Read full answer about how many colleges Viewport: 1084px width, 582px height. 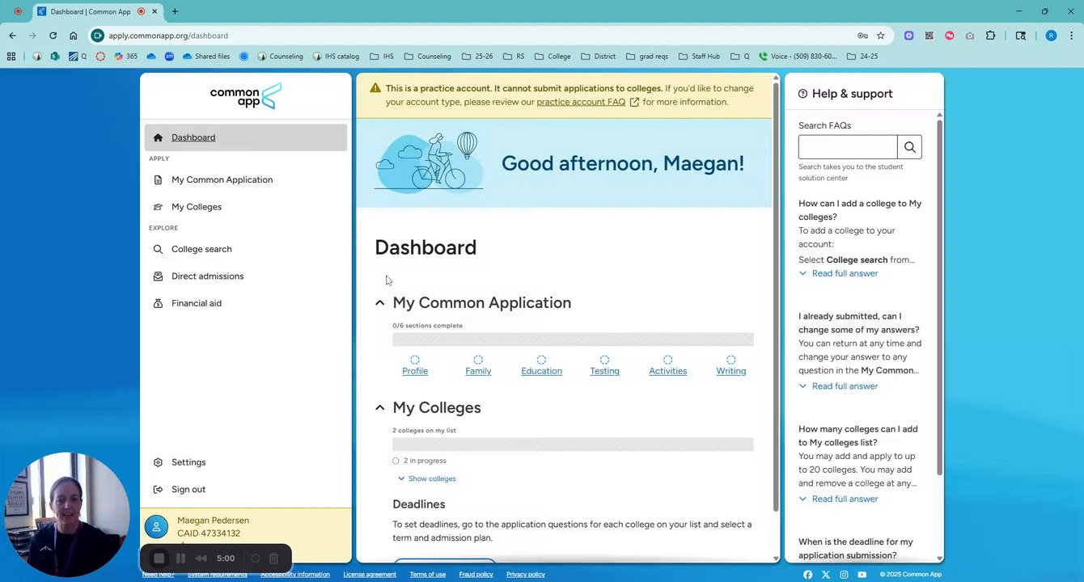pos(838,499)
